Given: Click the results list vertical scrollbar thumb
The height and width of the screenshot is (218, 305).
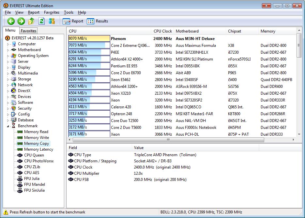Looking at the screenshot, I should point(299,45).
